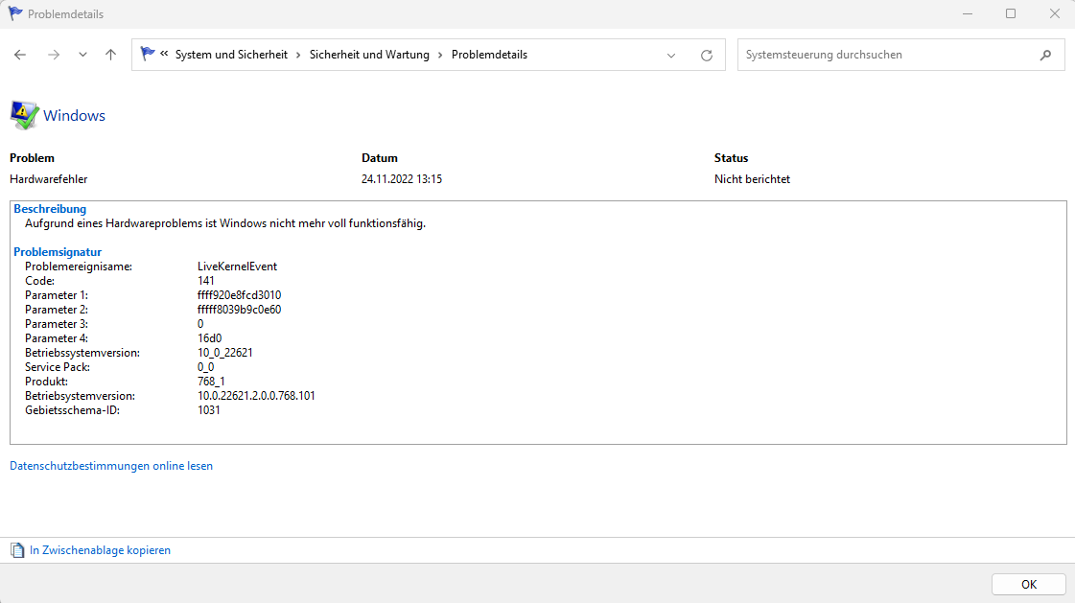Image resolution: width=1075 pixels, height=603 pixels.
Task: Select the LiveKernelEvent value
Action: (237, 267)
